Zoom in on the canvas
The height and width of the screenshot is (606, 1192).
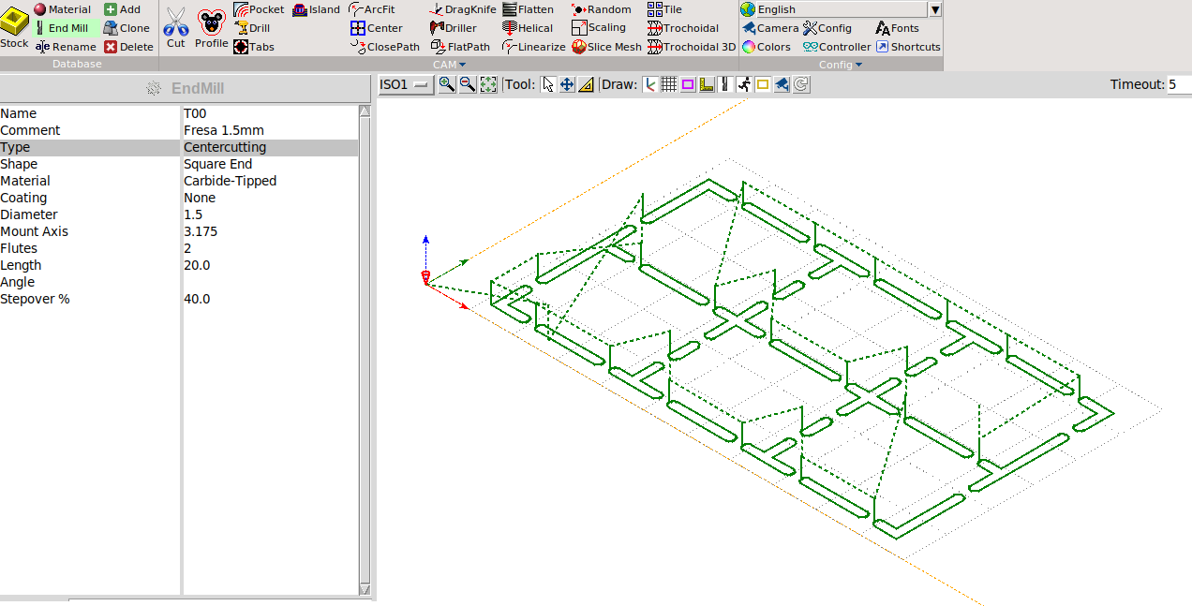(x=447, y=84)
